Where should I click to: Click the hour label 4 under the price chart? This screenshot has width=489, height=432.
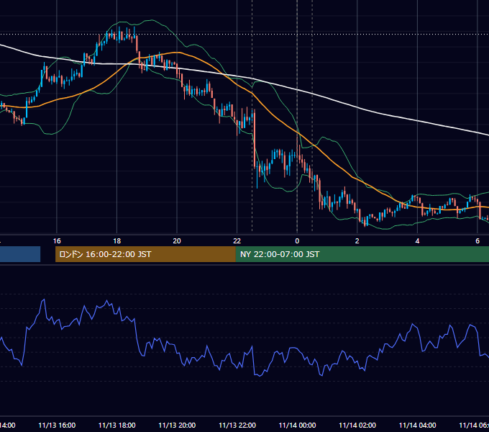point(417,241)
